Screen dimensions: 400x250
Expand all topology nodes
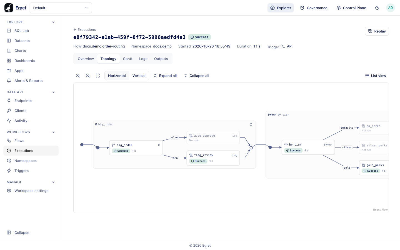(x=165, y=76)
